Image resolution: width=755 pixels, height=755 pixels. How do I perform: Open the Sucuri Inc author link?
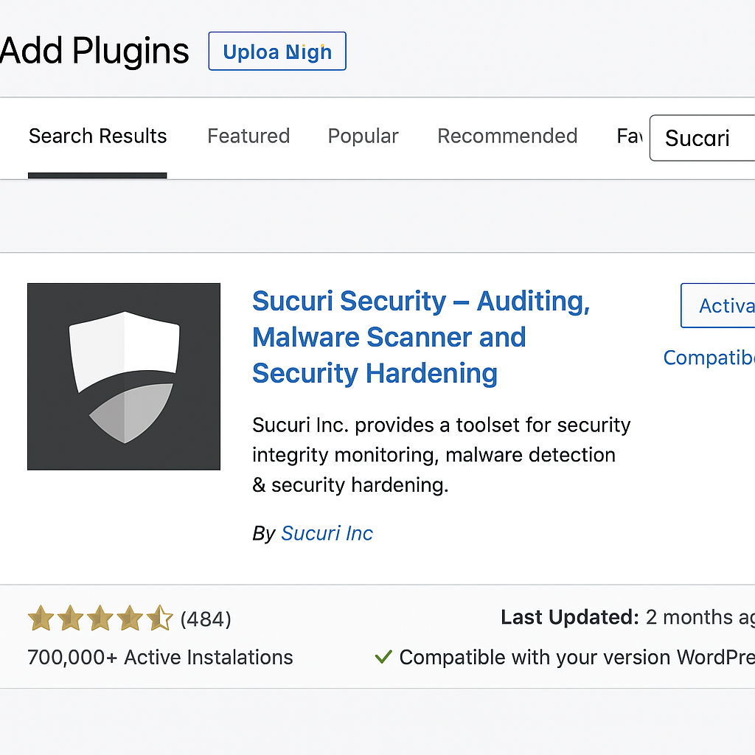(x=327, y=534)
